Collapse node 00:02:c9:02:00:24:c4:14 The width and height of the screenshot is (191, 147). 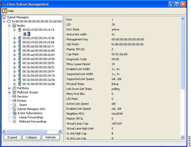click(14, 30)
